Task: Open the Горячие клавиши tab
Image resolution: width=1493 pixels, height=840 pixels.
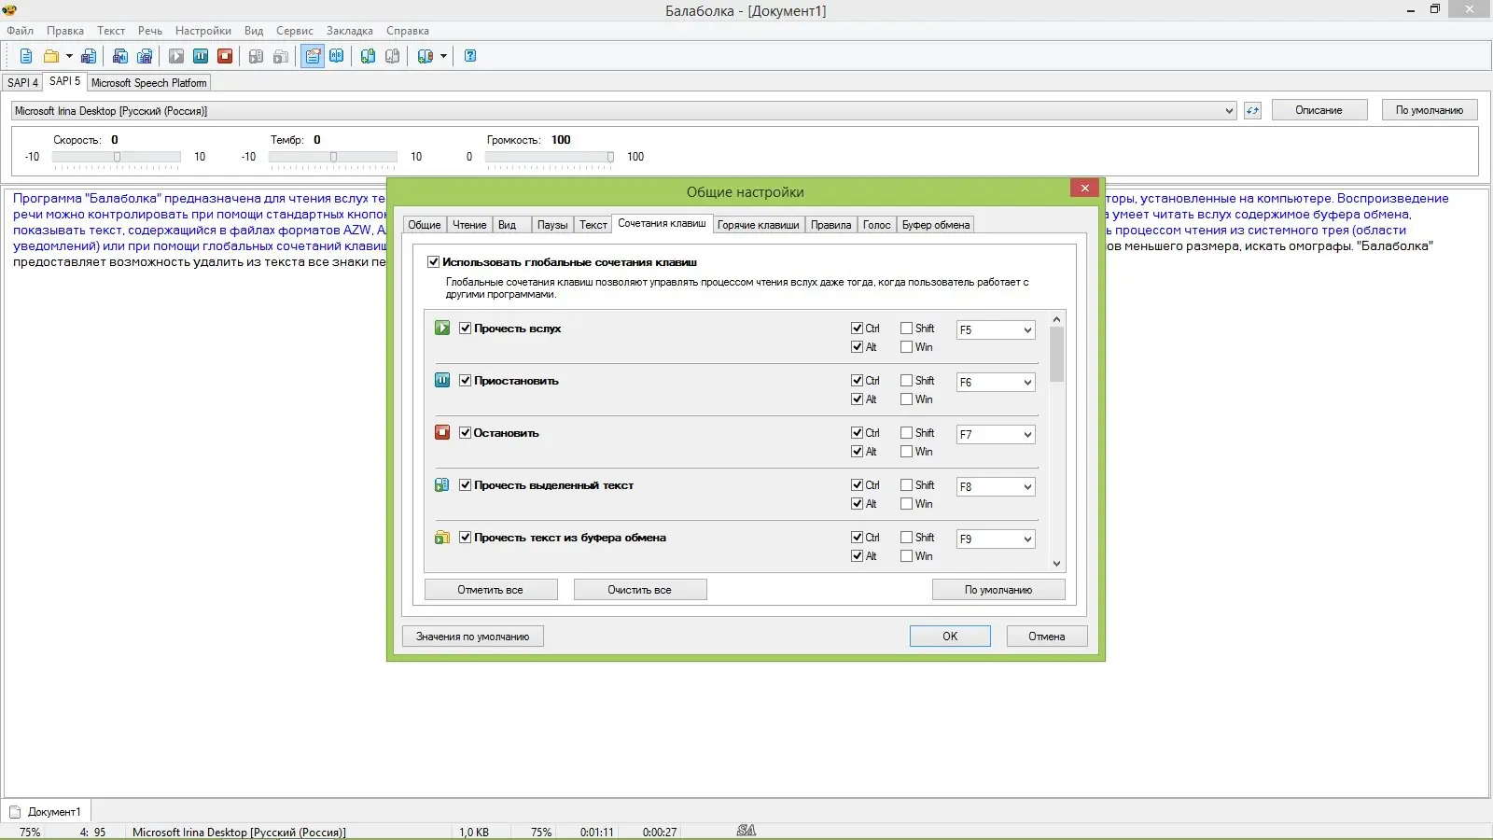Action: coord(759,225)
